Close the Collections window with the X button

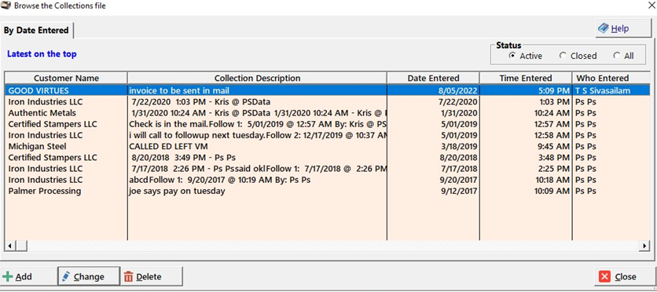(x=649, y=5)
